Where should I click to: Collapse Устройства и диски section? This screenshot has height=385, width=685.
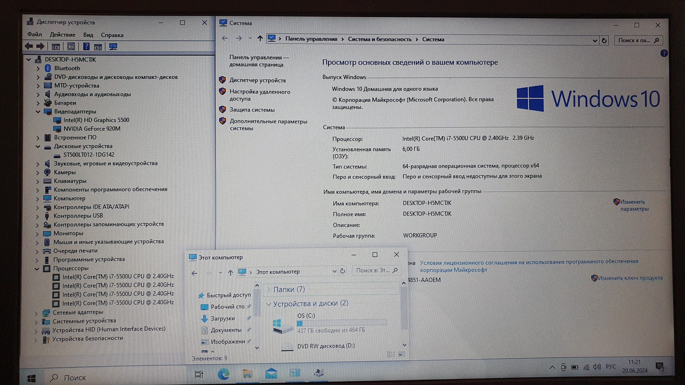(268, 304)
